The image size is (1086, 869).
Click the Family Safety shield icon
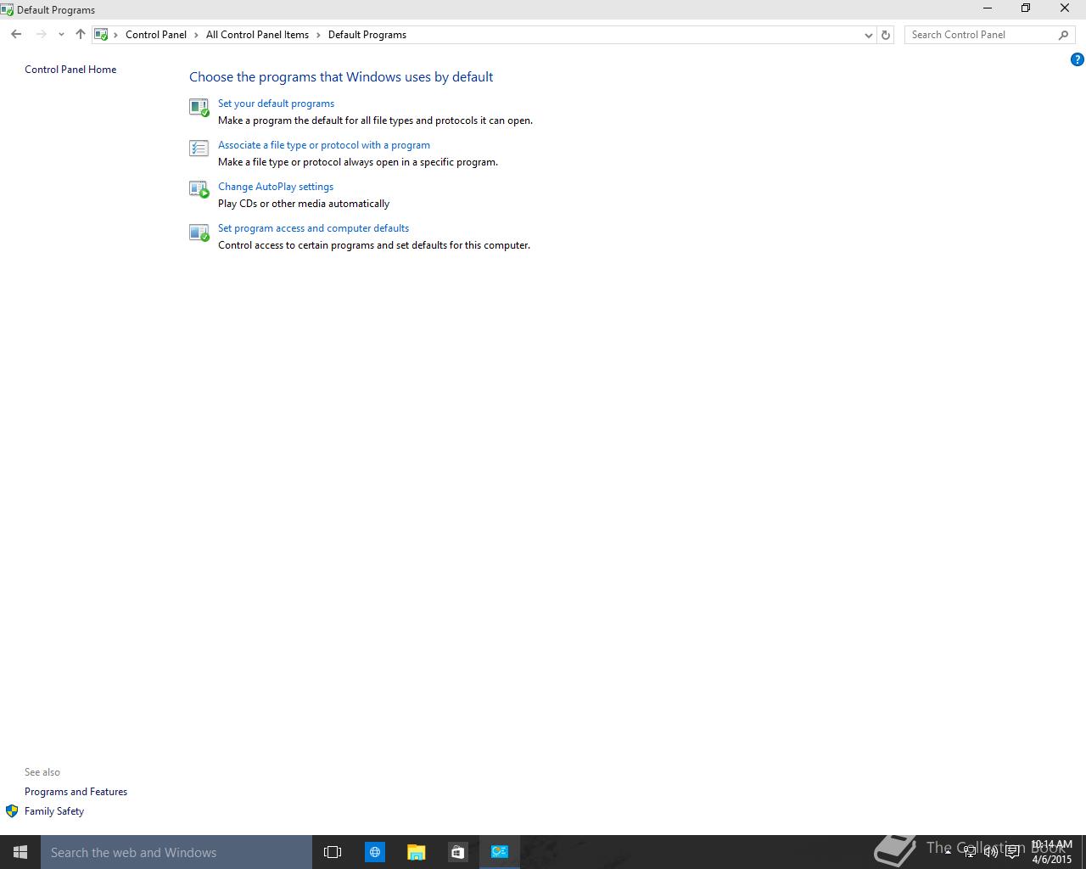12,811
